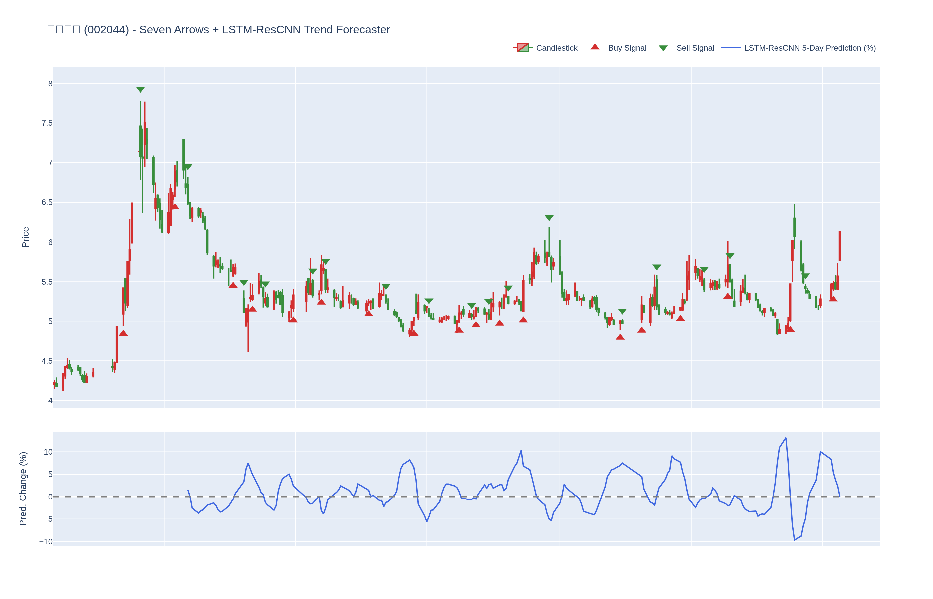The image size is (933, 599).
Task: Click the 7.5 tick label on Price axis
Action: [47, 123]
